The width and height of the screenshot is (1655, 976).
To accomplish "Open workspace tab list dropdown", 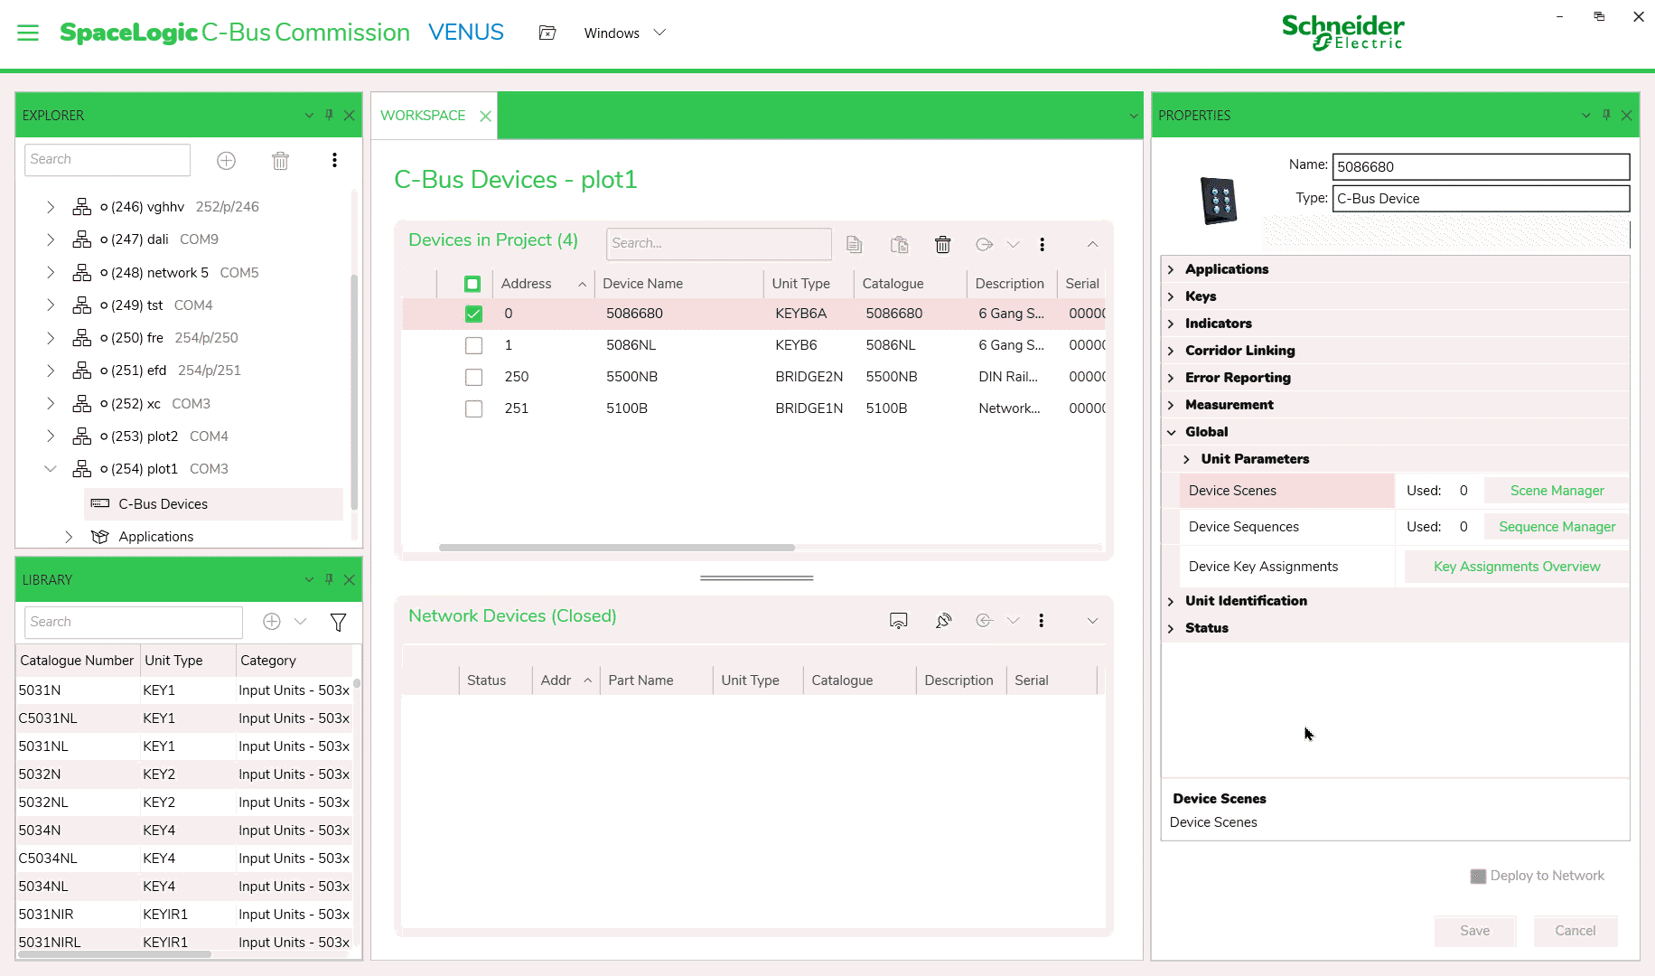I will [x=1134, y=116].
